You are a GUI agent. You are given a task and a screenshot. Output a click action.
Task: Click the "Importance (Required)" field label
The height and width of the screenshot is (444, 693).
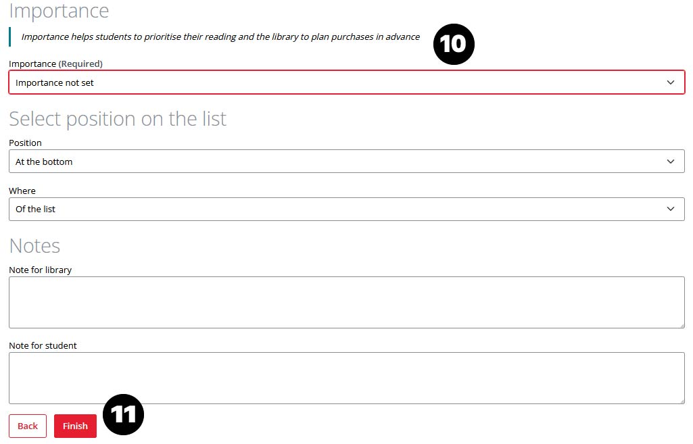click(55, 64)
